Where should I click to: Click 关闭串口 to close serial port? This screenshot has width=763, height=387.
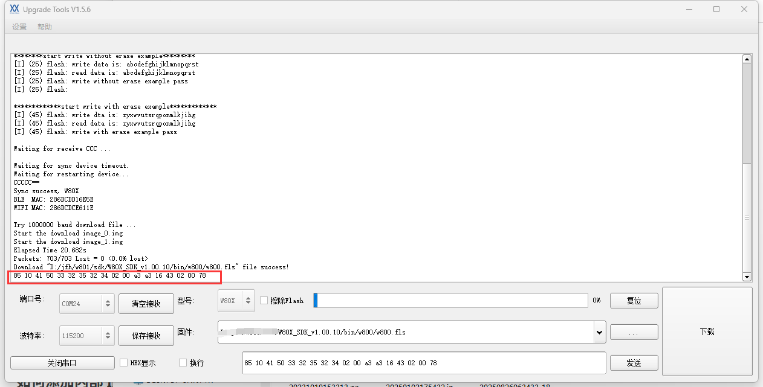62,363
